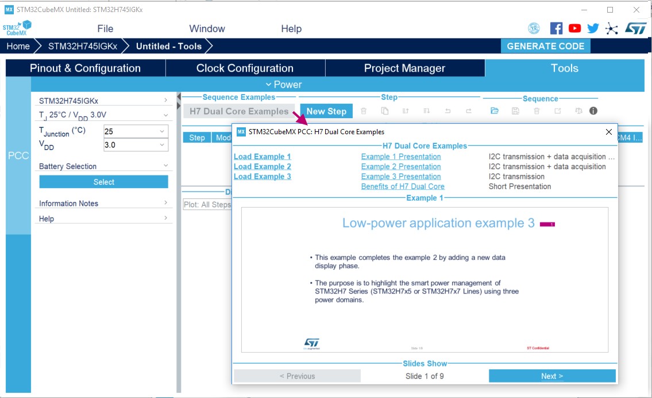The width and height of the screenshot is (652, 398).
Task: Click Load Example 2 link
Action: tap(263, 166)
